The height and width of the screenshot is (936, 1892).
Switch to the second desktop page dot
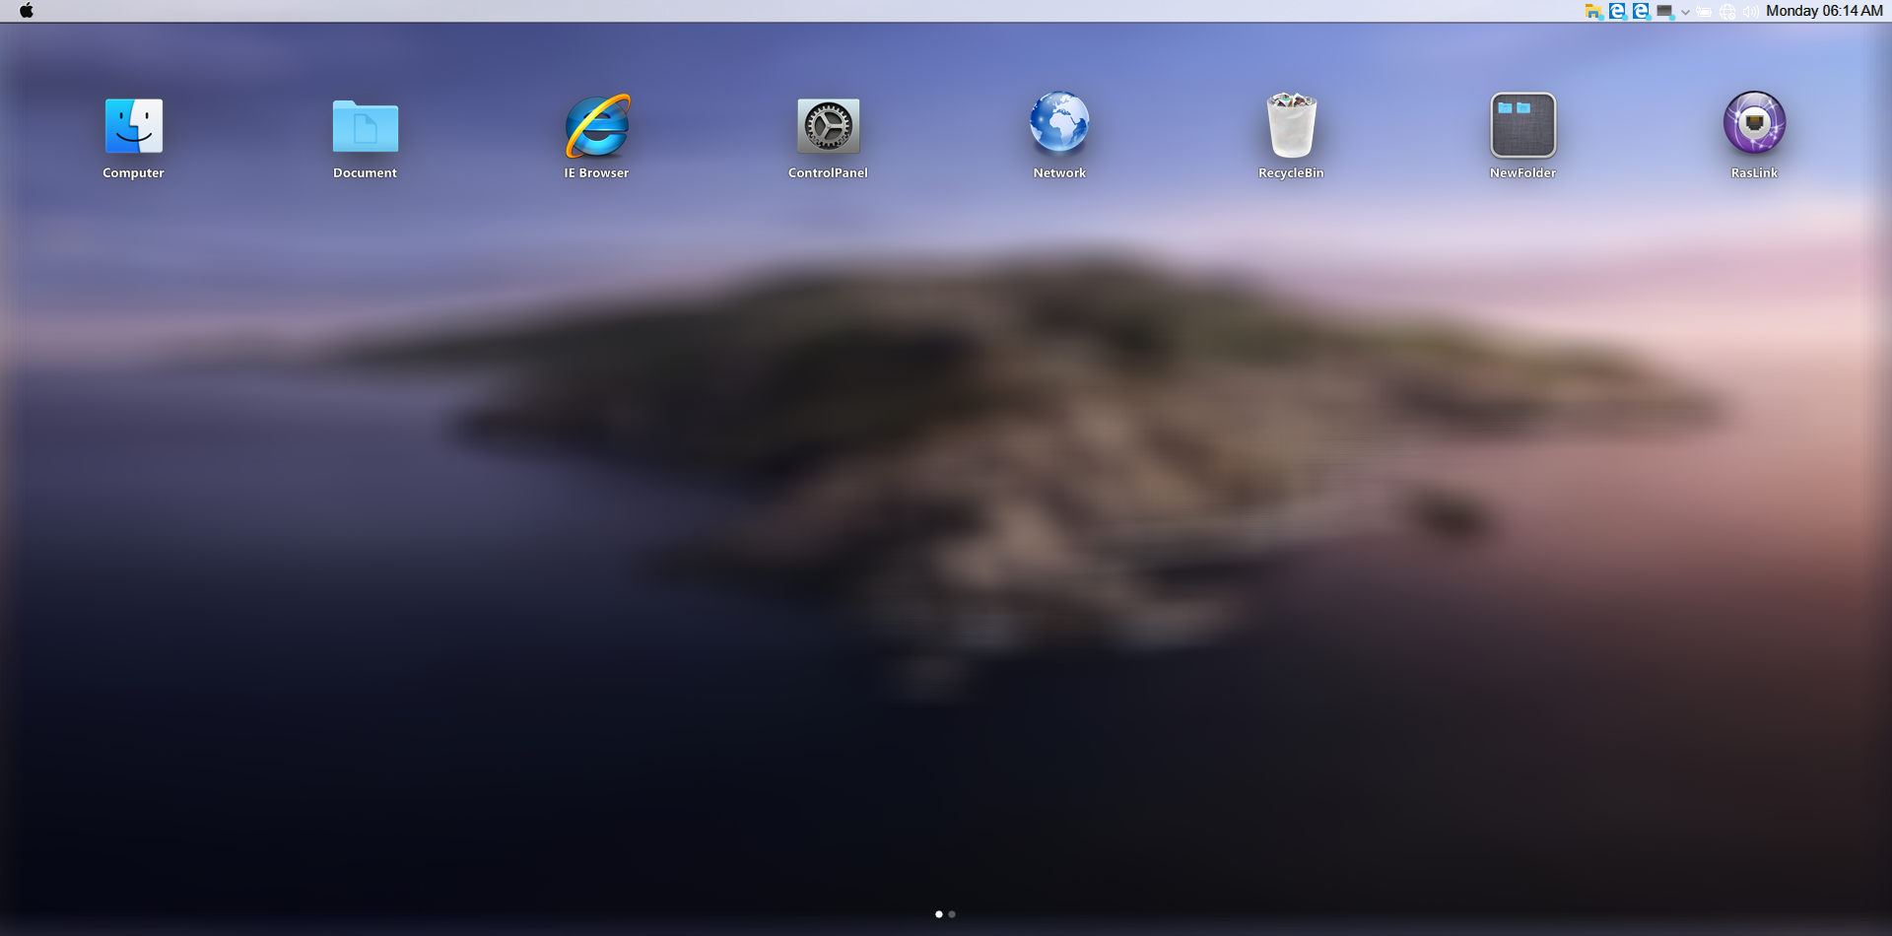pyautogui.click(x=952, y=914)
